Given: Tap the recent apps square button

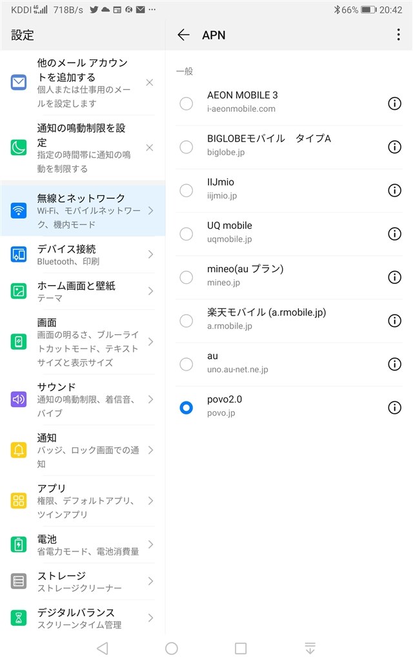Looking at the screenshot, I should pyautogui.click(x=241, y=648).
